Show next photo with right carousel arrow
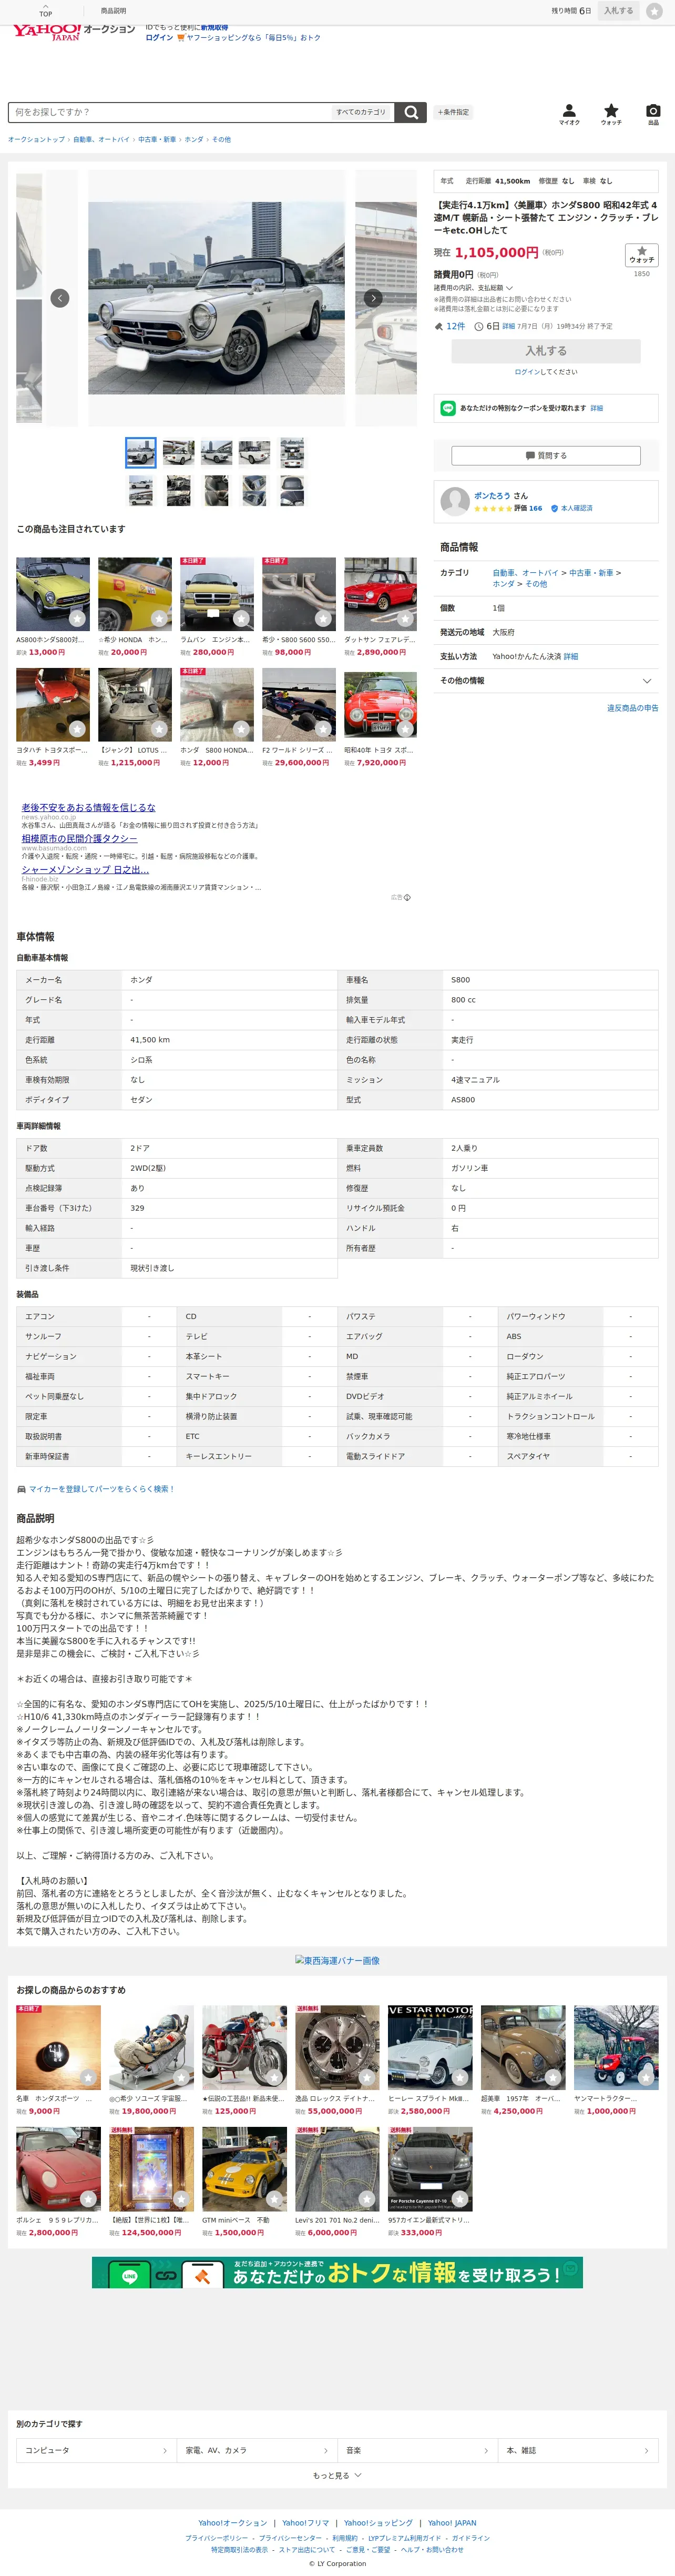Image resolution: width=675 pixels, height=2576 pixels. click(x=373, y=298)
